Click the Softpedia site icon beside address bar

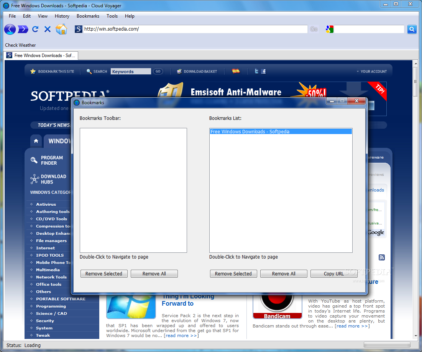(x=78, y=29)
